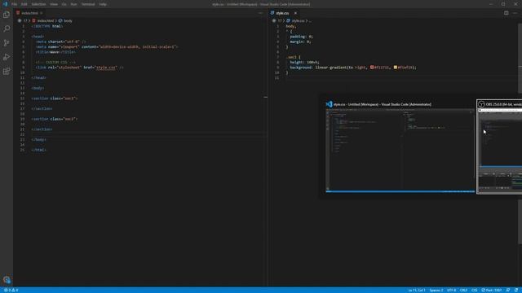The height and width of the screenshot is (293, 522).
Task: Click the index.html file icon in breadcrumb
Action: pos(34,20)
